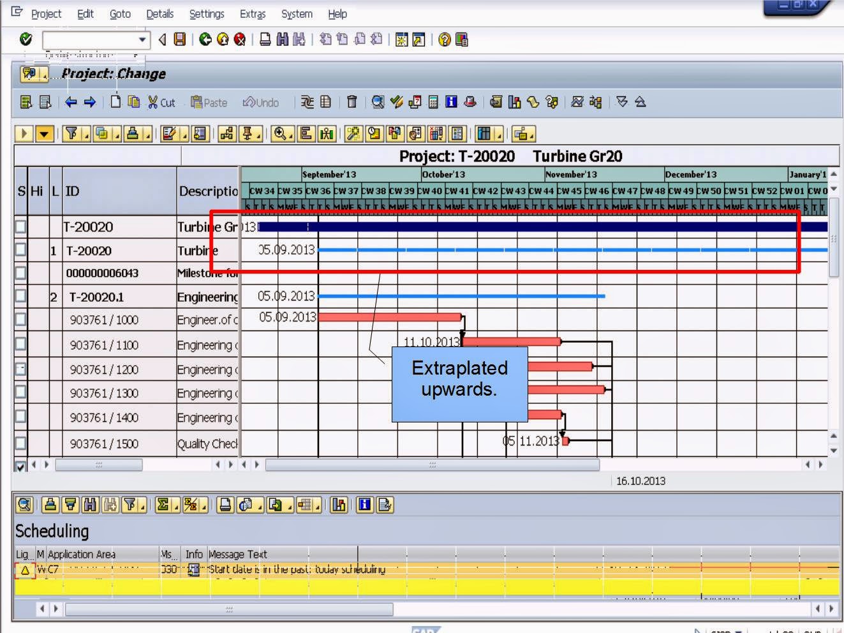This screenshot has width=844, height=633.
Task: Select the checkbox beside Quality Check row 903761/1500
Action: click(x=21, y=443)
